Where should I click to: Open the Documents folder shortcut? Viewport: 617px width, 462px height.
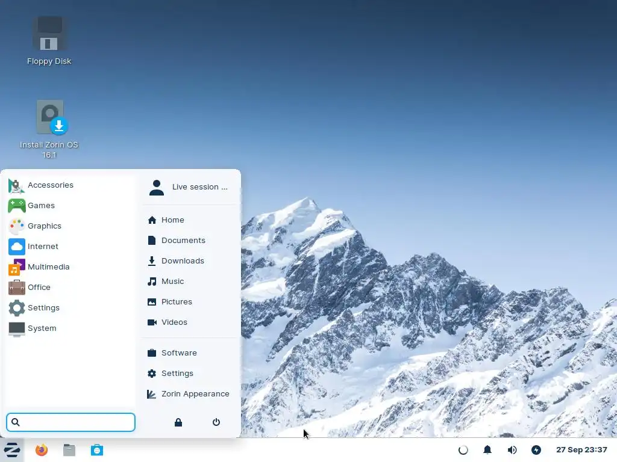pos(190,241)
